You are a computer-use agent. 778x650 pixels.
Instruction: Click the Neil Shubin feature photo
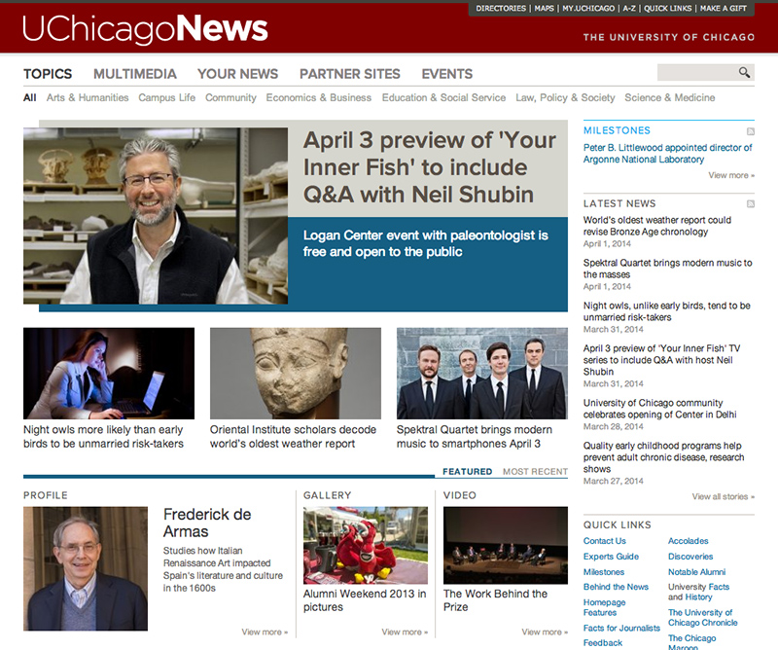point(156,216)
